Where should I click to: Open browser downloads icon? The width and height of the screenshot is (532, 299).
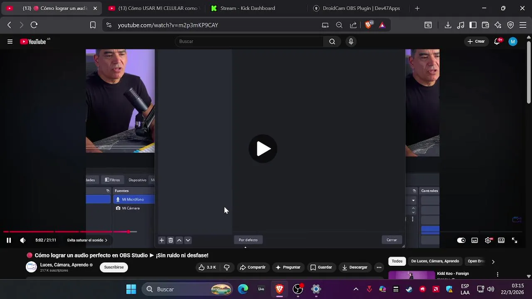(x=448, y=25)
